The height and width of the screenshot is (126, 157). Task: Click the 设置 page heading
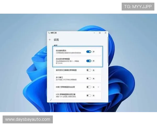(56, 40)
